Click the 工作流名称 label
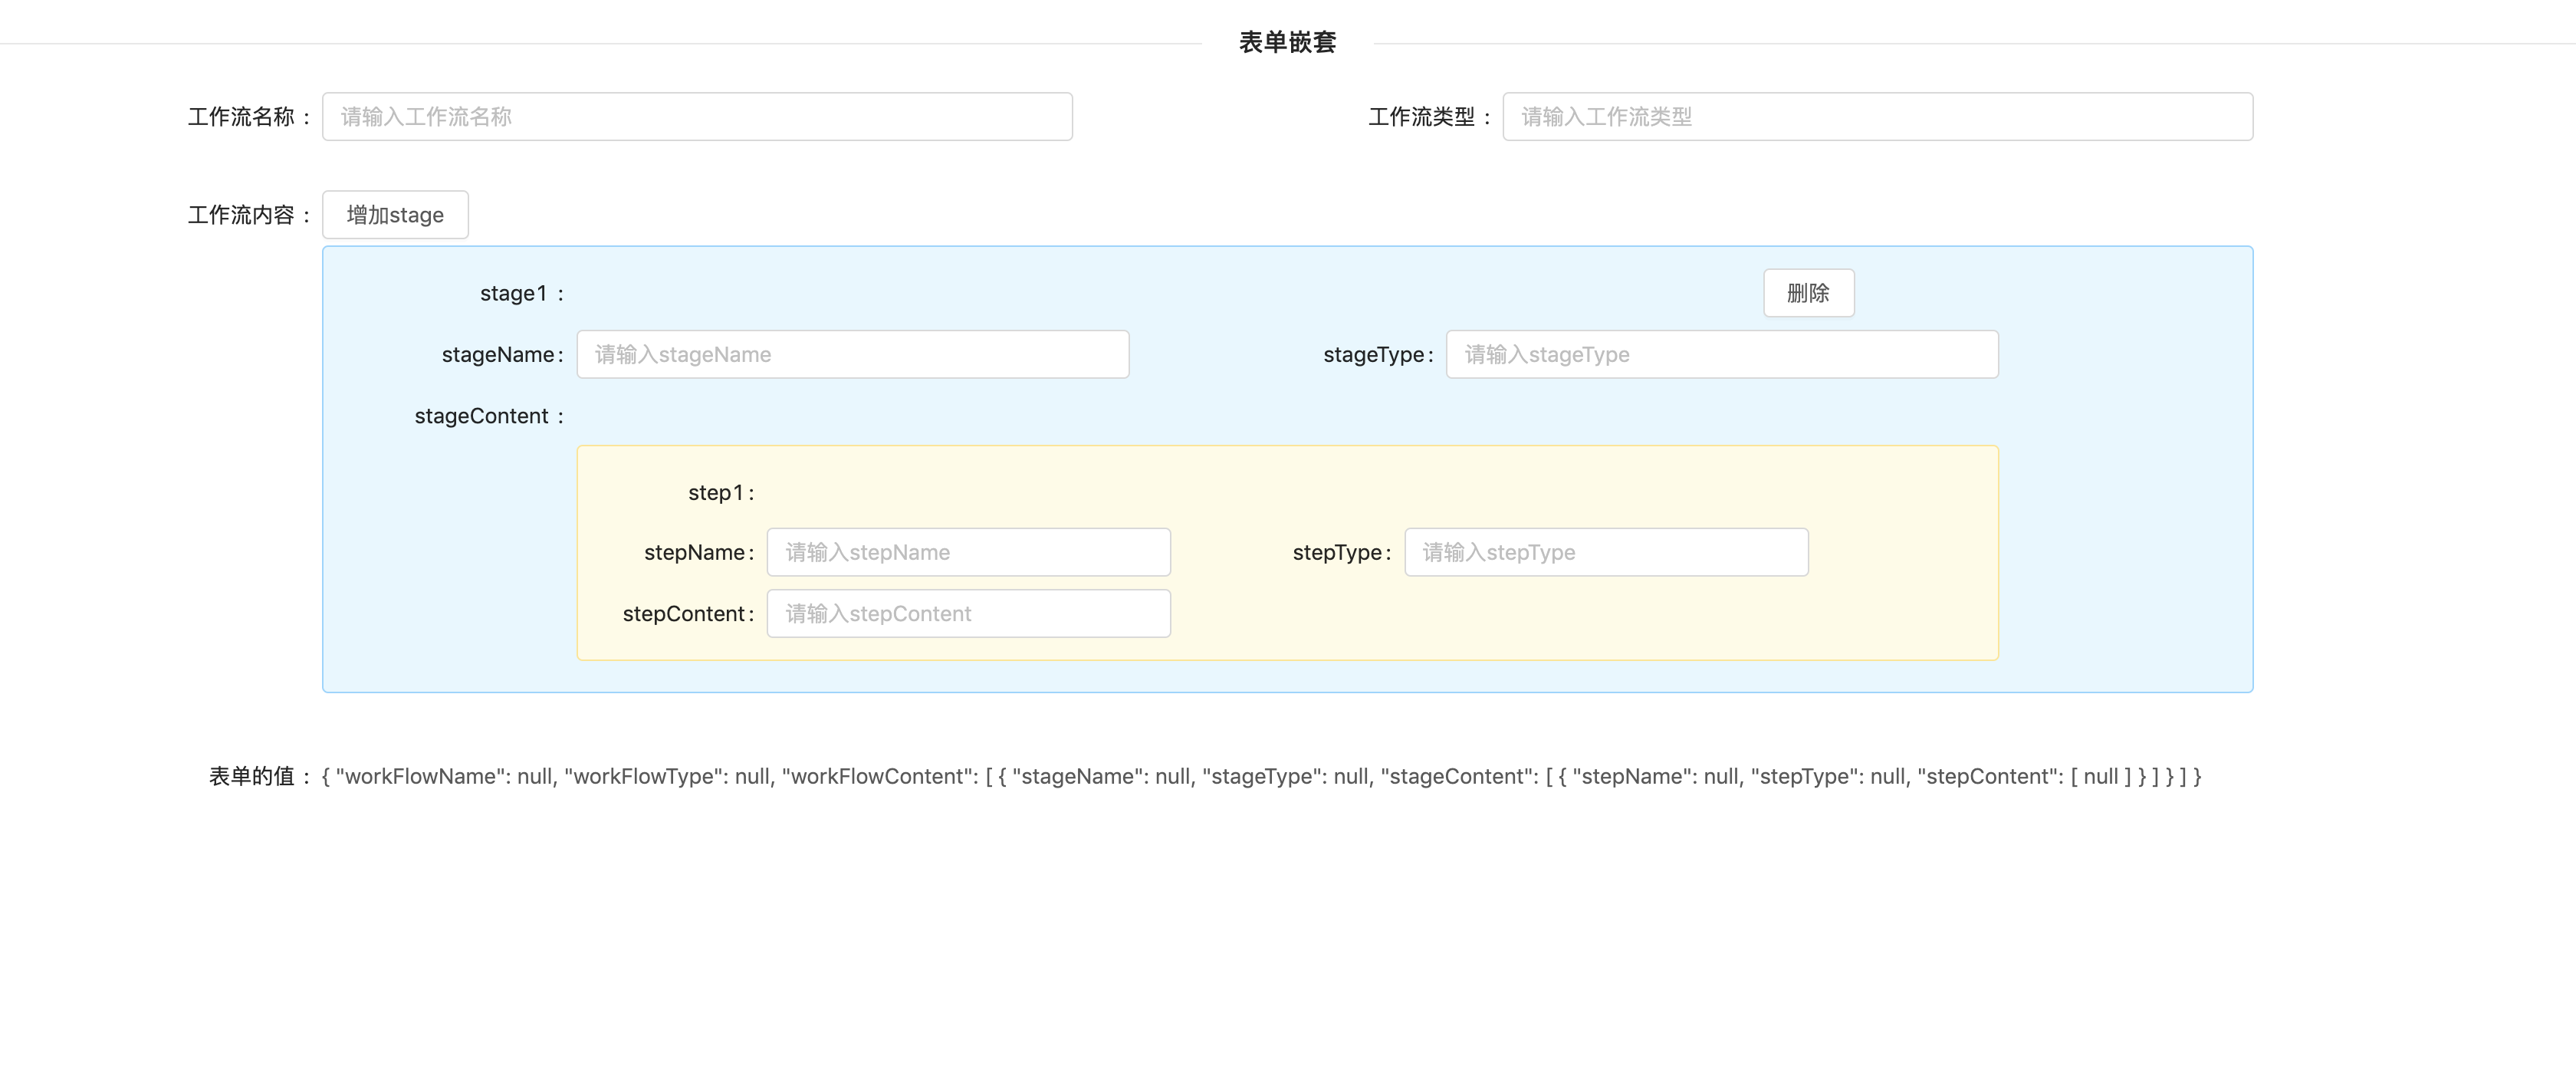The height and width of the screenshot is (1092, 2576). 242,118
